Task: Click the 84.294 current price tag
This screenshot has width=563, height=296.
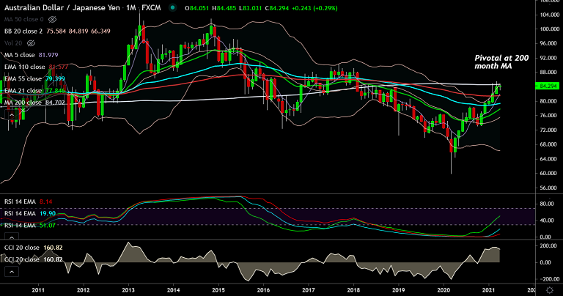Action: 547,86
